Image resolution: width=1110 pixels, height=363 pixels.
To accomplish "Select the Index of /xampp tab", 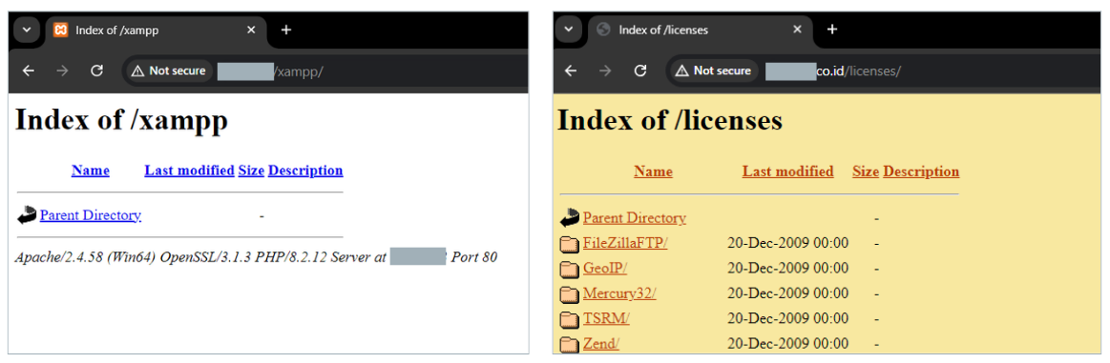I will (x=156, y=31).
